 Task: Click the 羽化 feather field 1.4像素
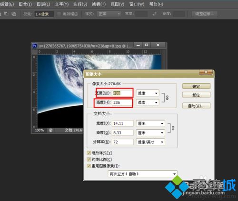coord(44,14)
